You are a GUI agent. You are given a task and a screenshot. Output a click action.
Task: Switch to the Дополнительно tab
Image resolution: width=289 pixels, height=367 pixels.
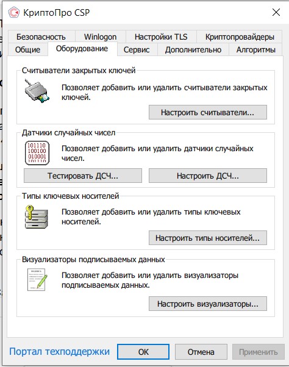(x=193, y=49)
